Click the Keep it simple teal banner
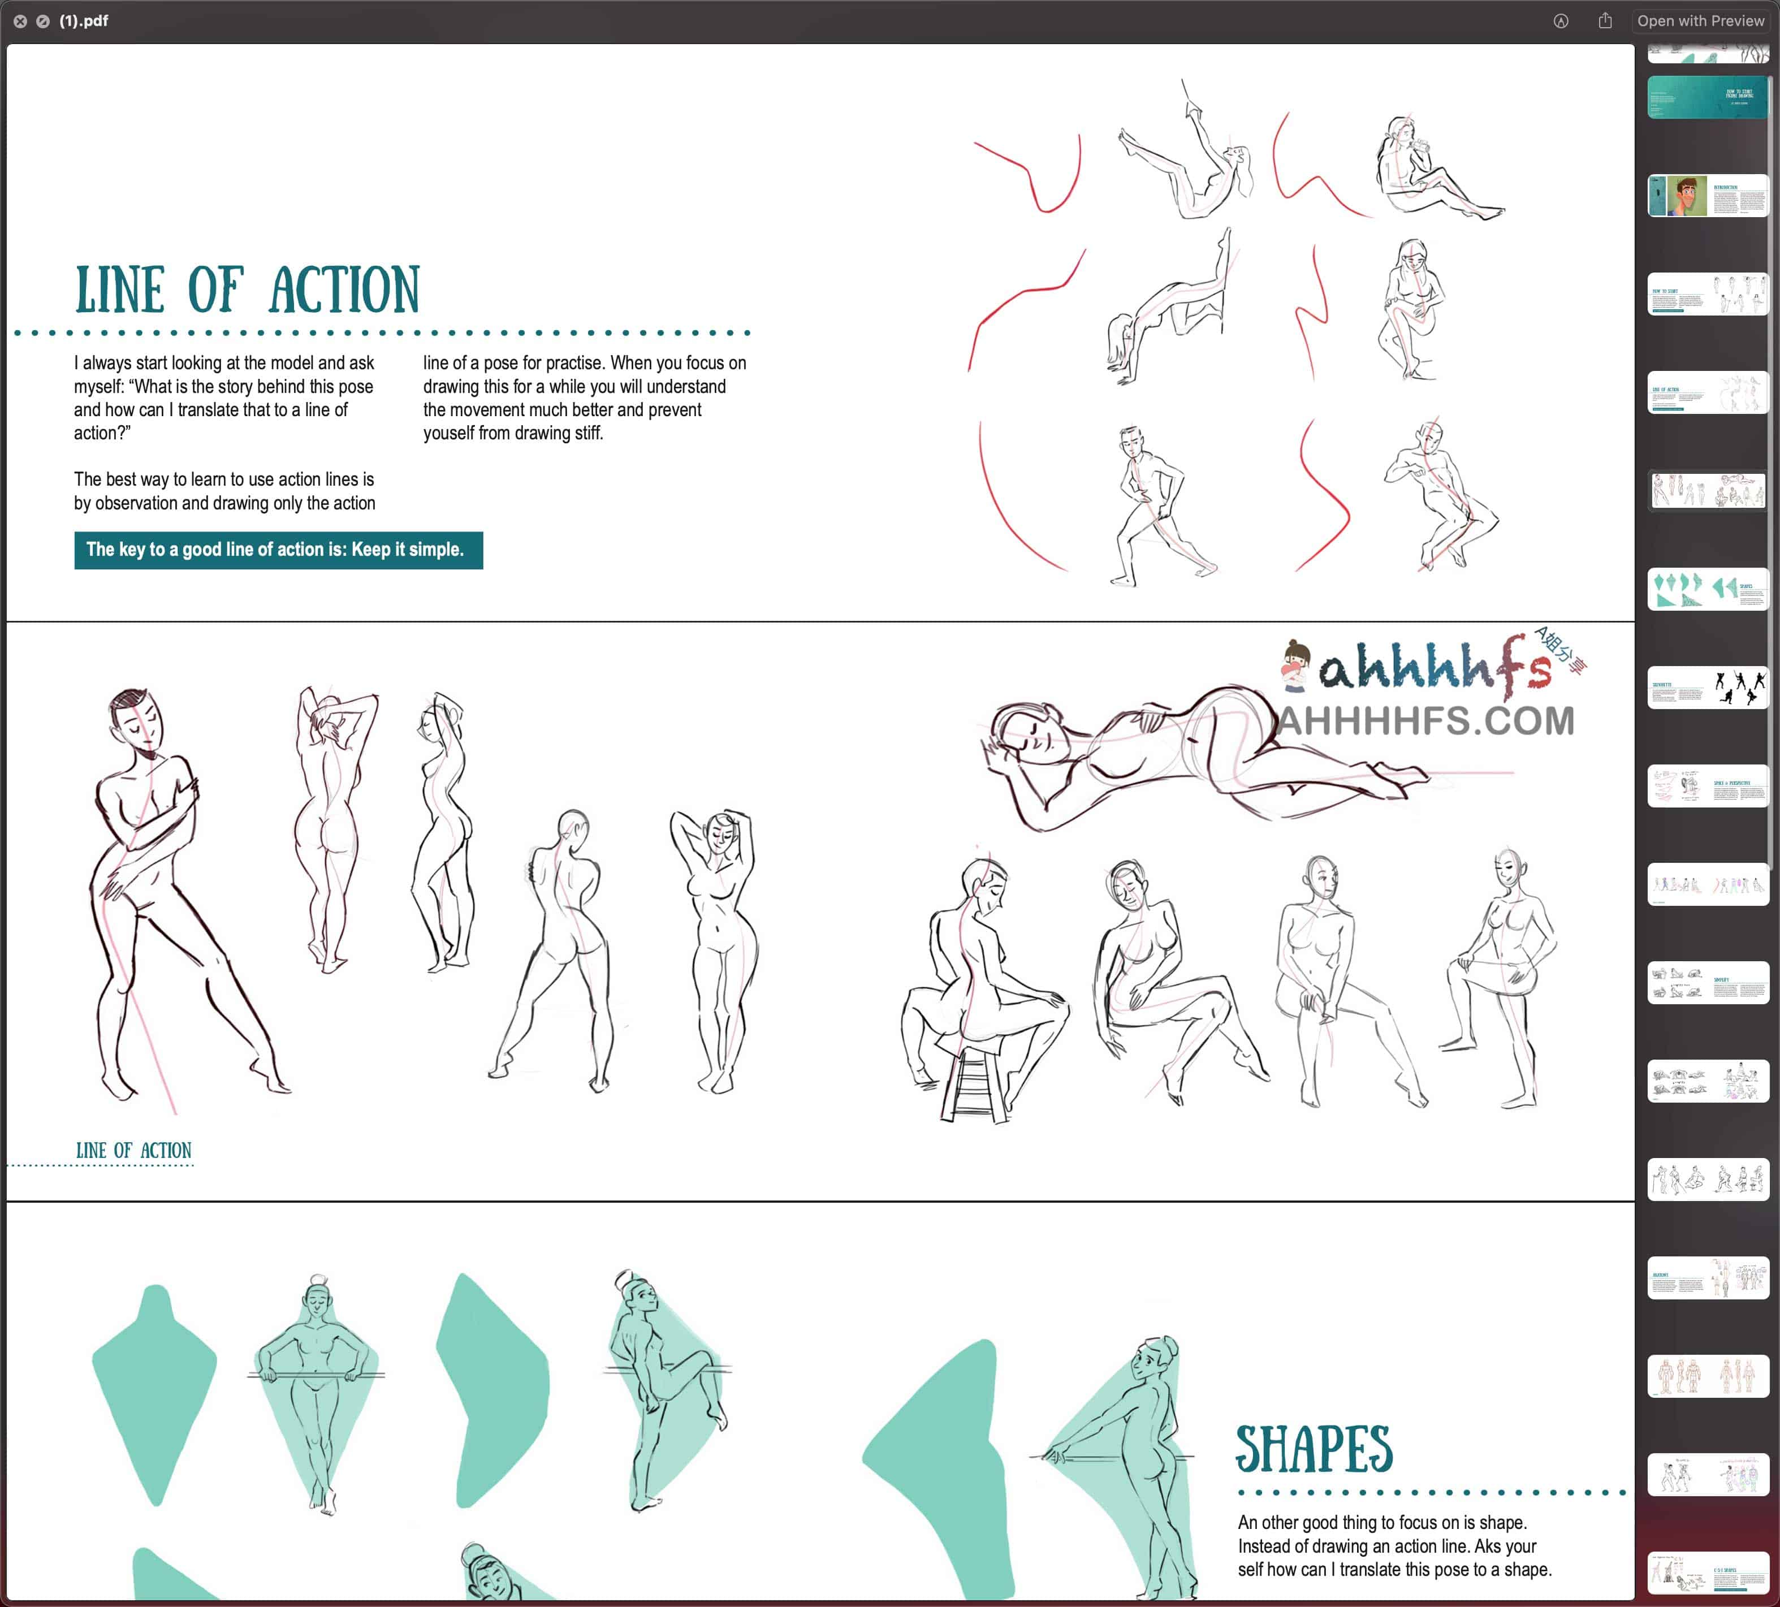 (278, 550)
